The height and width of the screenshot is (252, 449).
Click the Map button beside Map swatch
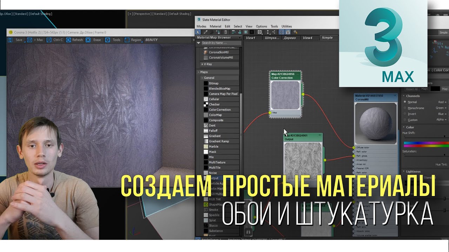pos(445,89)
